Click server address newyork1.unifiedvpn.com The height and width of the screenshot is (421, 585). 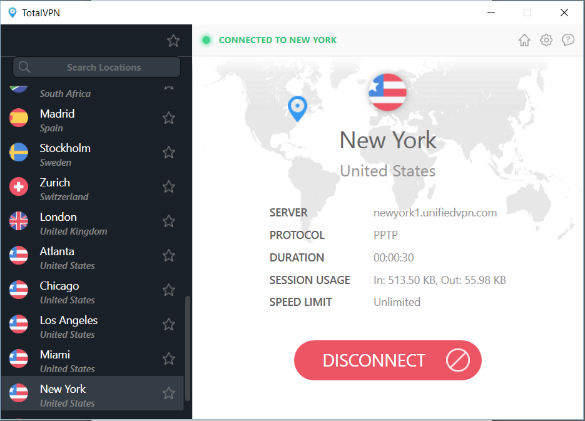(x=435, y=213)
